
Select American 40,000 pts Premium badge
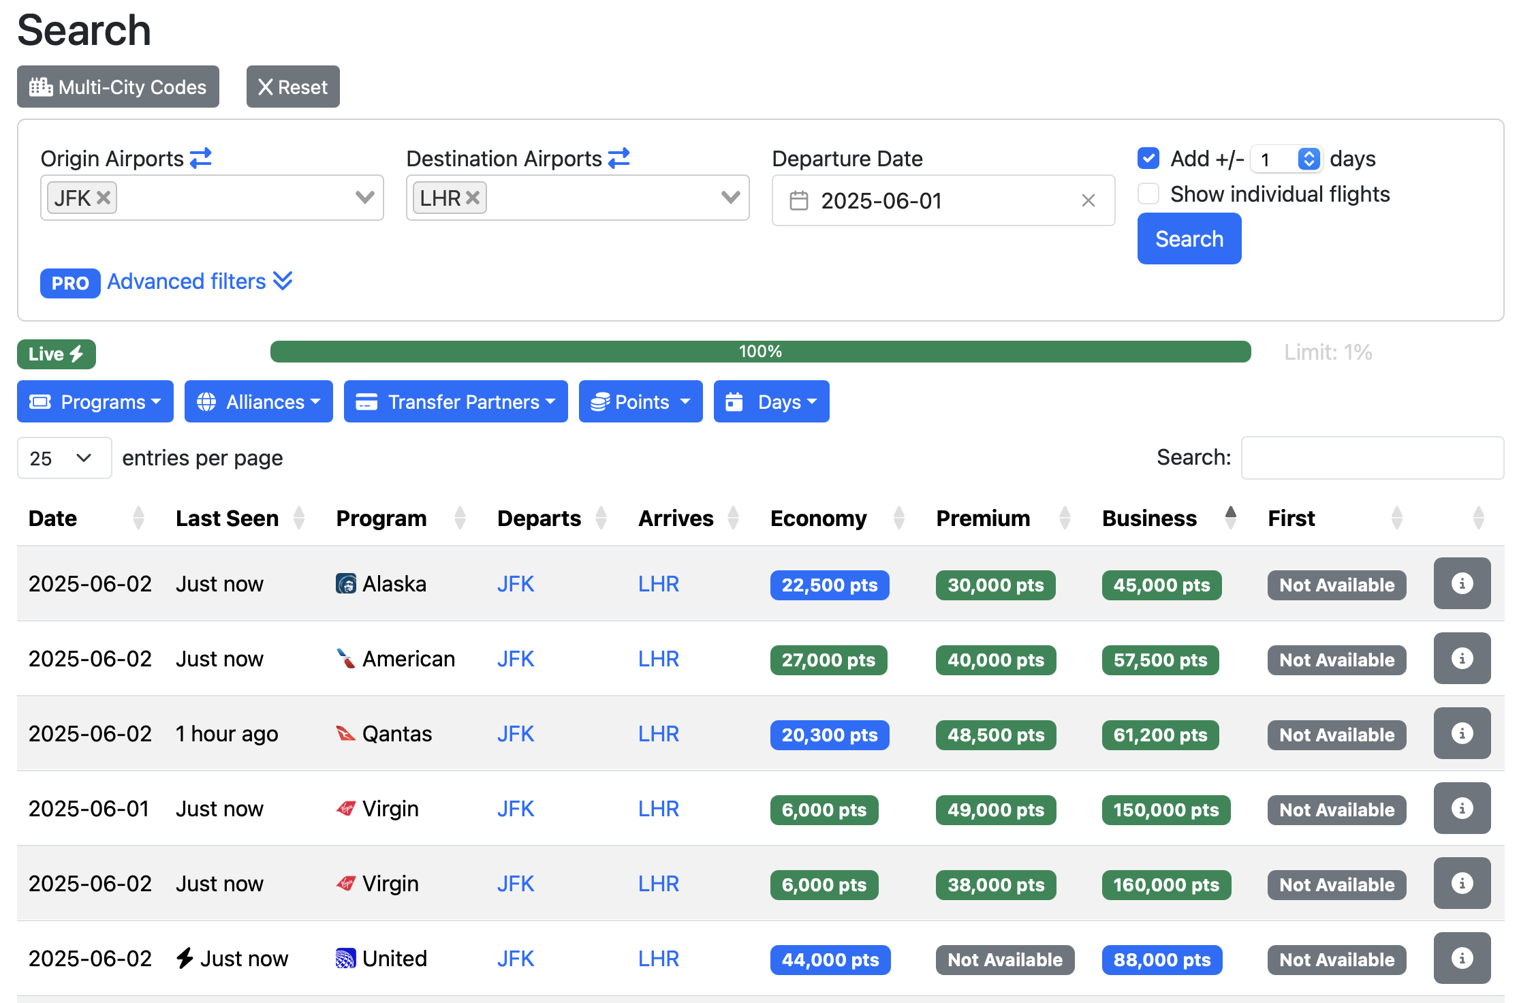[996, 660]
